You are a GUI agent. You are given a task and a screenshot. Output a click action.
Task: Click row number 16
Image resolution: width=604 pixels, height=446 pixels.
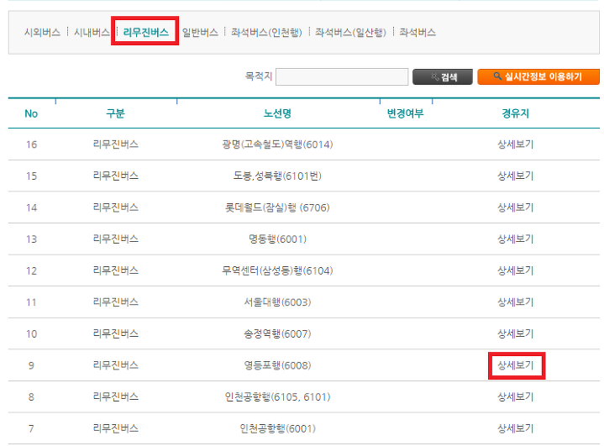[x=32, y=144]
